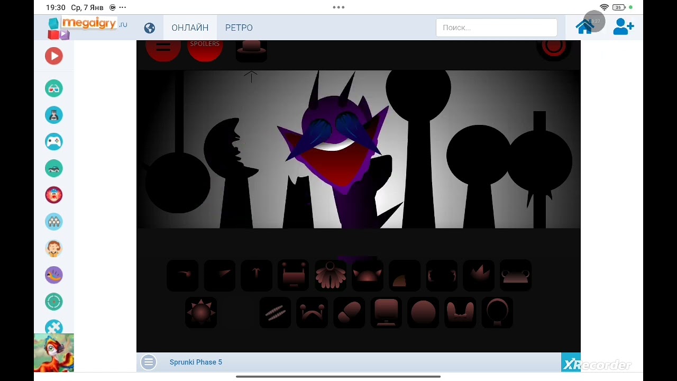Select the upward arrow sound icon

257,275
